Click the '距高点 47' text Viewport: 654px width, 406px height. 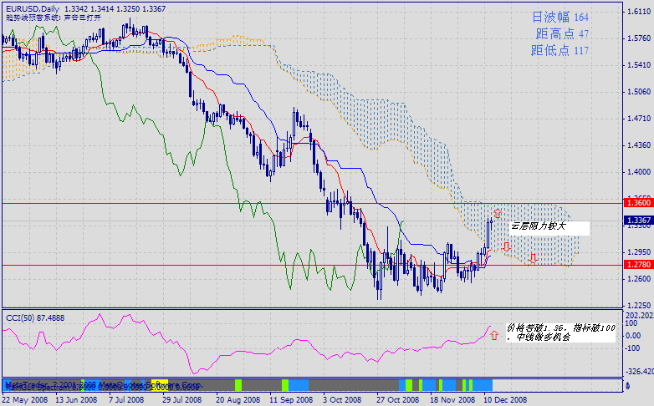[x=562, y=34]
